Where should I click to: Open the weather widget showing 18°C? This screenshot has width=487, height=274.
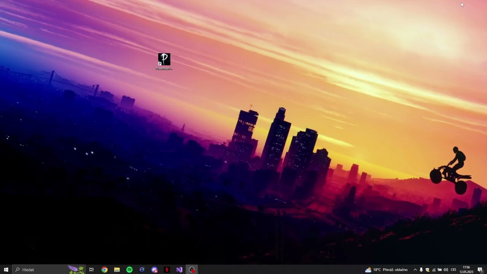[386, 269]
